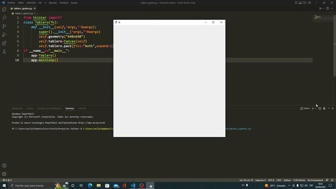
Task: Click line and column indicator in status bar
Action: 246,180
